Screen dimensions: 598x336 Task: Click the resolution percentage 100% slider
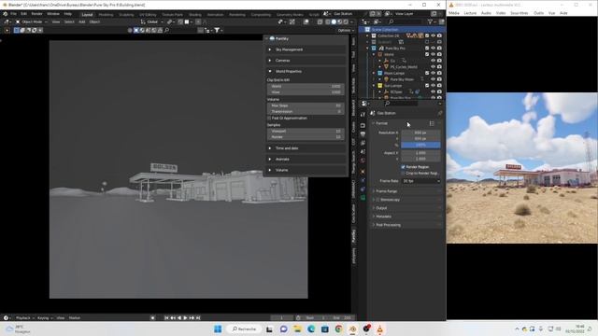[x=420, y=146]
